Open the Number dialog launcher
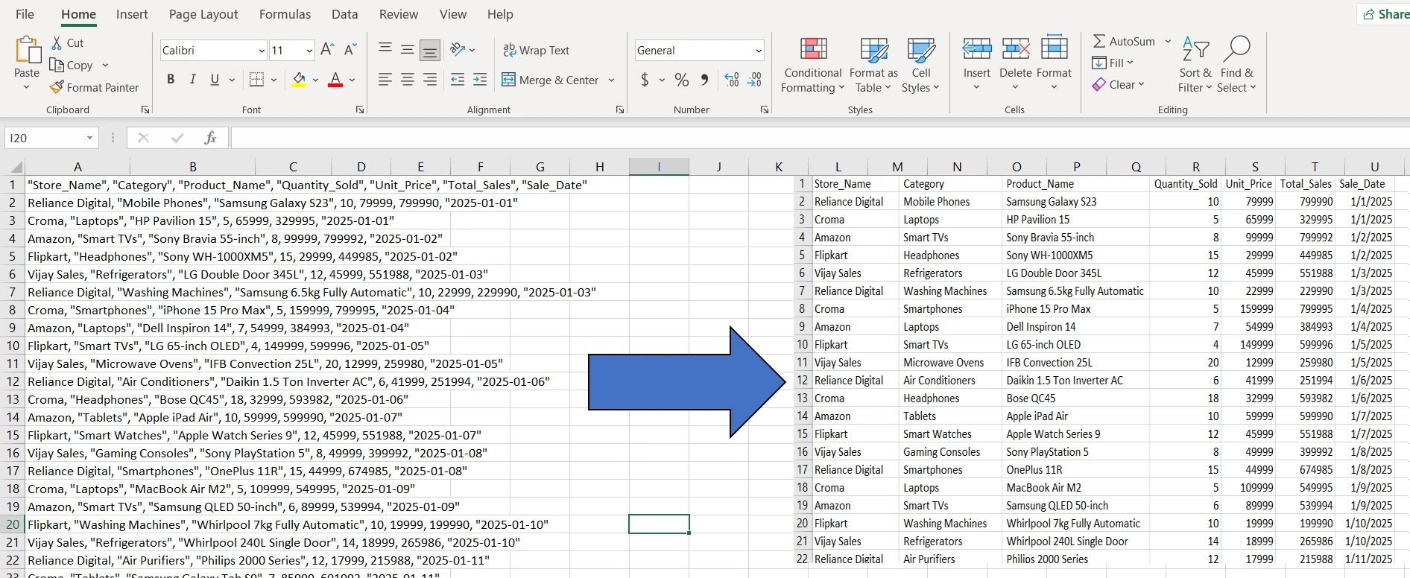 click(x=764, y=109)
